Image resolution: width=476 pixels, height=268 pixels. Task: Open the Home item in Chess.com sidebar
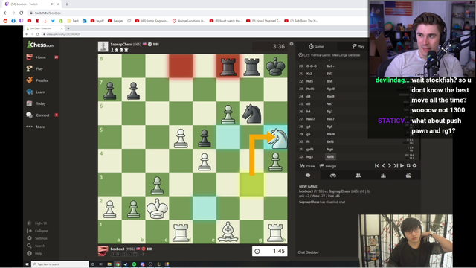[41, 57]
